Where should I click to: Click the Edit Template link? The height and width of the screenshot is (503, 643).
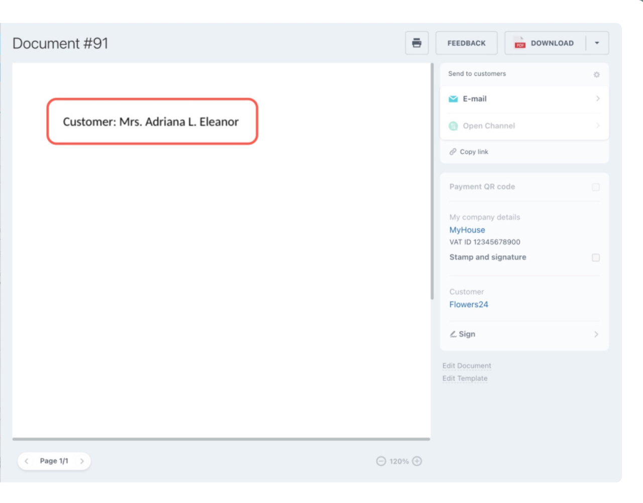(x=465, y=378)
